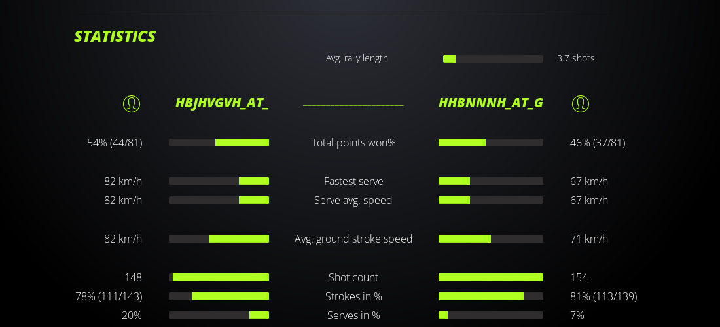Screen dimensions: 720x327
Task: Click right player's total points won bar
Action: coord(491,143)
